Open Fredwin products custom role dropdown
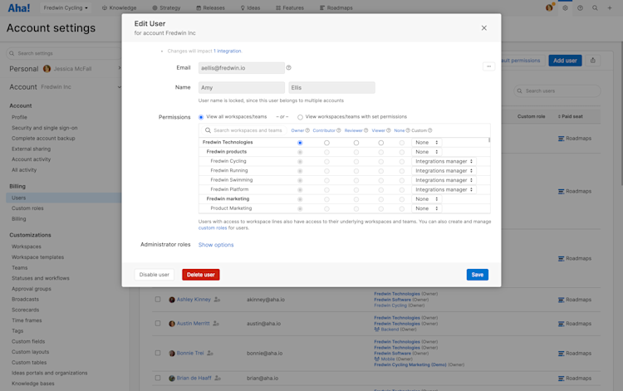623x391 pixels. tap(427, 152)
